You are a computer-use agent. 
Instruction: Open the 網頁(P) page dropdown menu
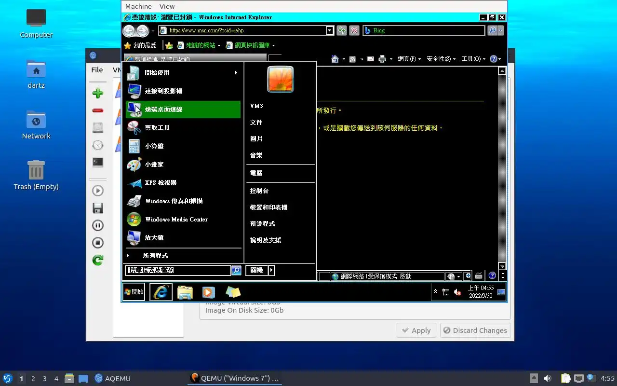click(x=409, y=59)
